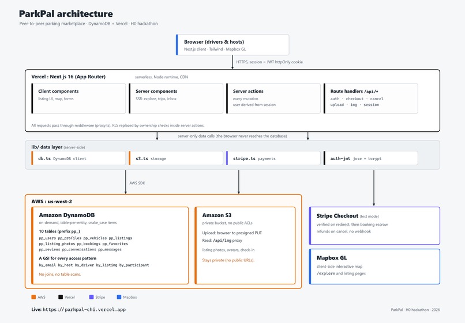The image size is (465, 323).
Task: Click 'refunds on cancel, no webhook' text
Action: pyautogui.click(x=343, y=231)
